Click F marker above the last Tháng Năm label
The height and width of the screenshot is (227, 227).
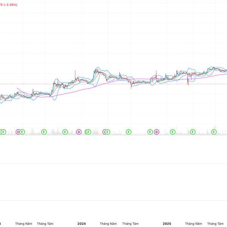pos(193,132)
